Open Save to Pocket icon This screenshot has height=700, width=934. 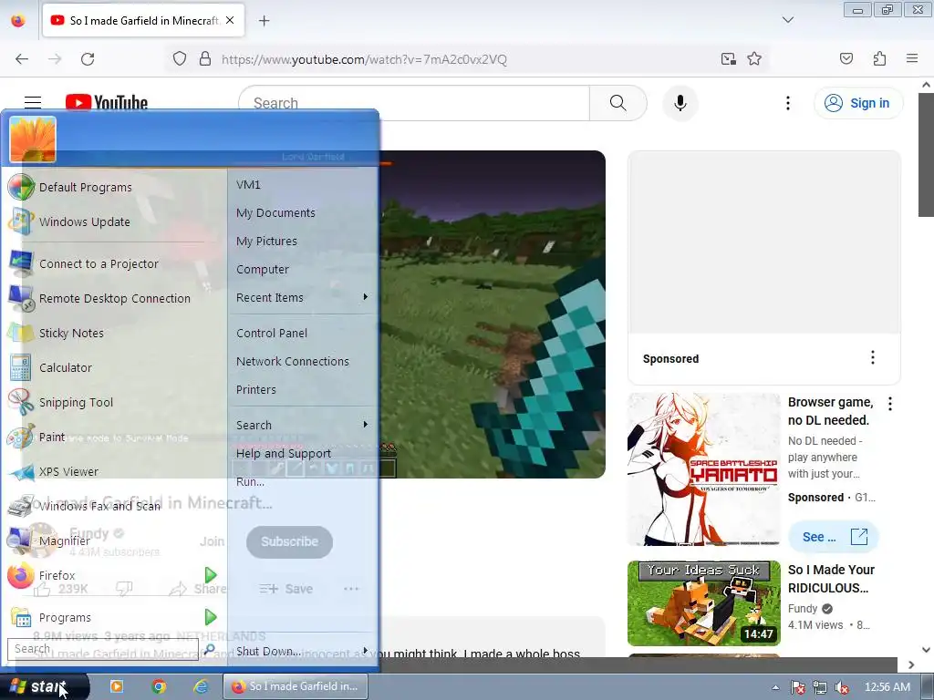846,58
